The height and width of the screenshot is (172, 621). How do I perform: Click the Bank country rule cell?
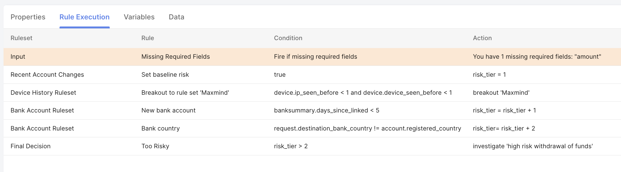tap(160, 128)
